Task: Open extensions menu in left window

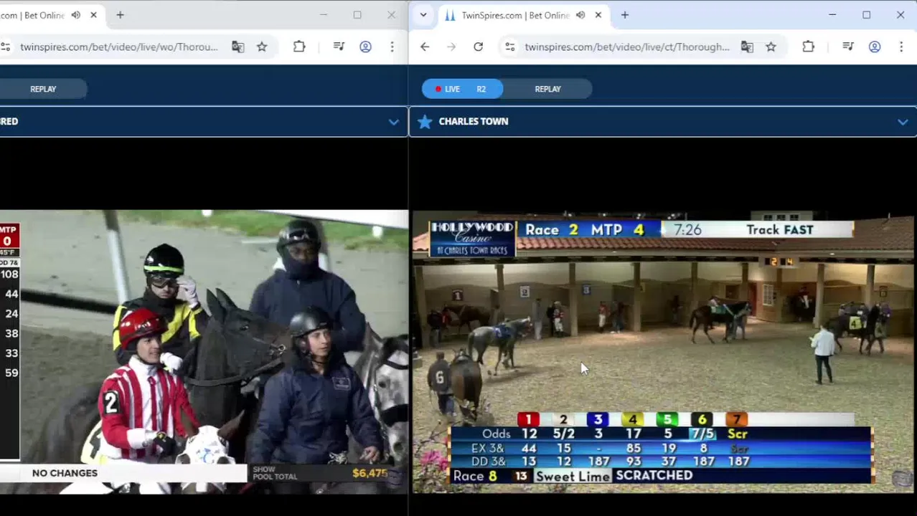Action: (x=299, y=47)
